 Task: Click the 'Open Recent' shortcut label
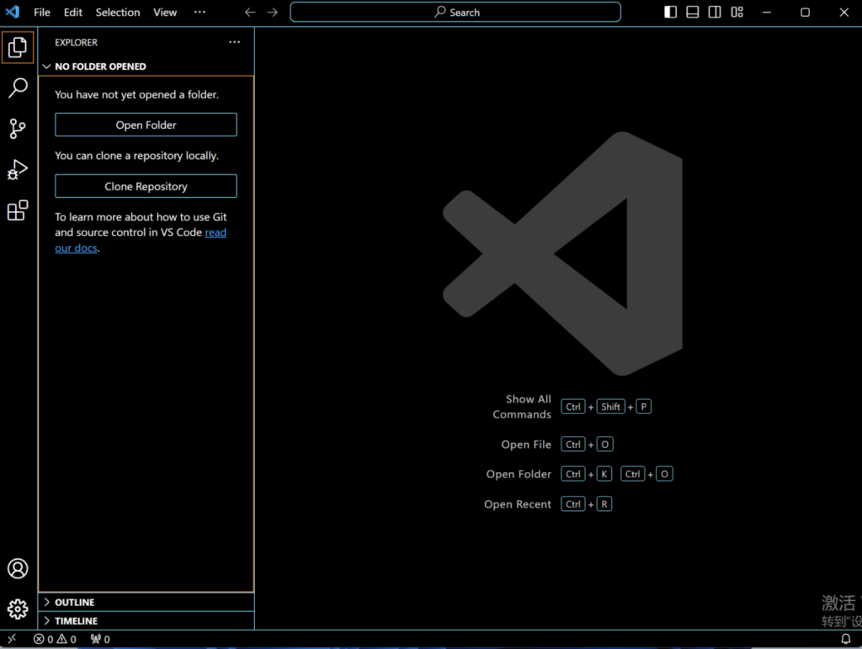coord(518,504)
